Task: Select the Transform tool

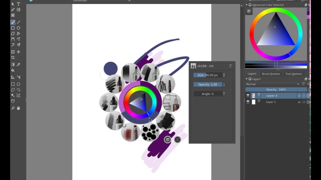Action: (13, 52)
